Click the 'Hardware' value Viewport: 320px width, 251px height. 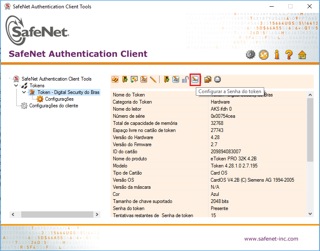[220, 102]
